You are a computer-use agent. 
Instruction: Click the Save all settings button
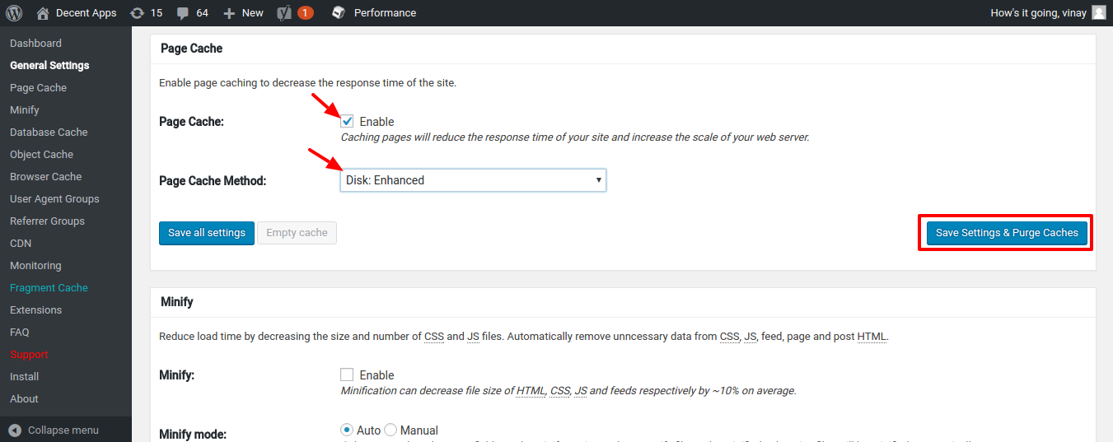point(206,233)
